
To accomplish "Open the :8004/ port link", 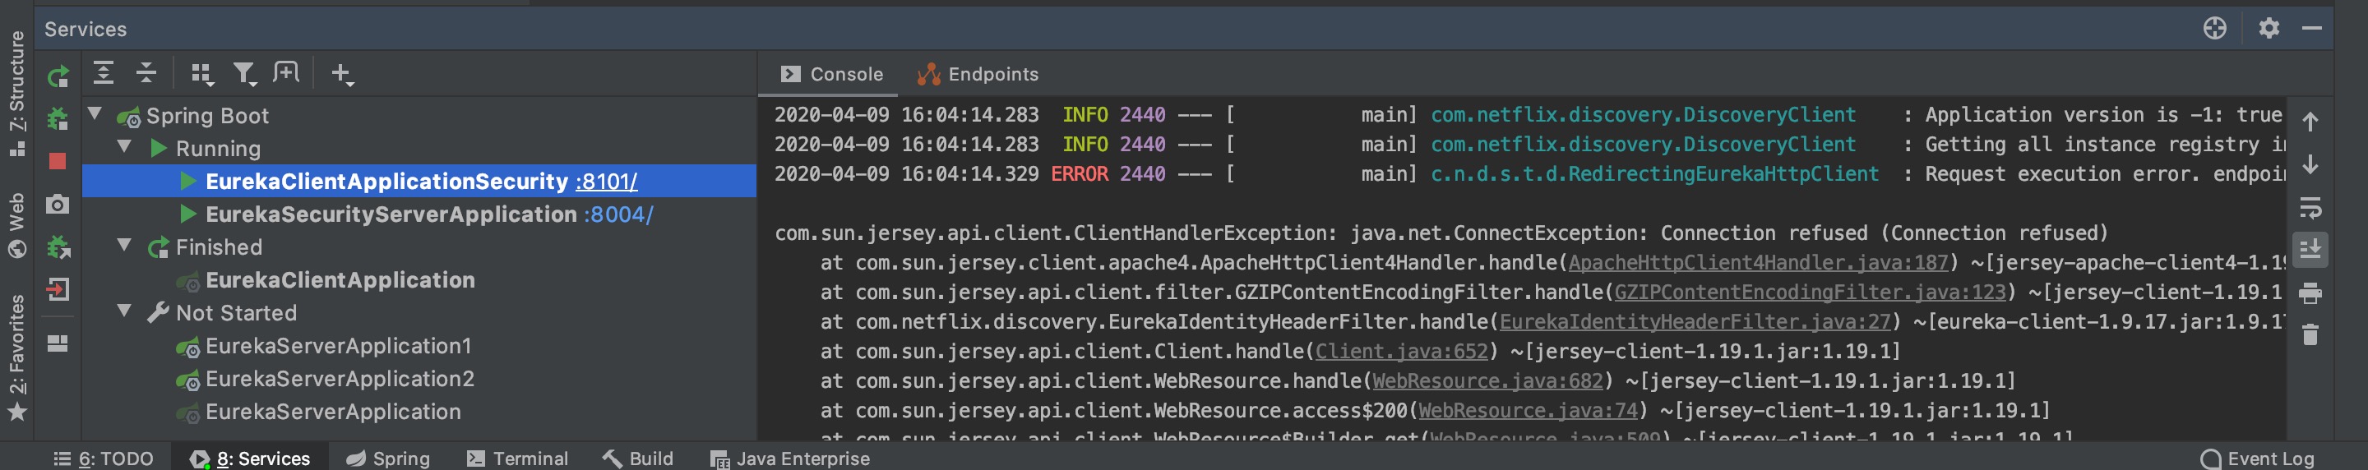I will [618, 214].
